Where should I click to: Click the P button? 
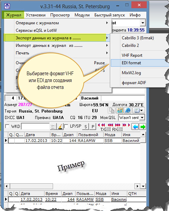[93, 127]
